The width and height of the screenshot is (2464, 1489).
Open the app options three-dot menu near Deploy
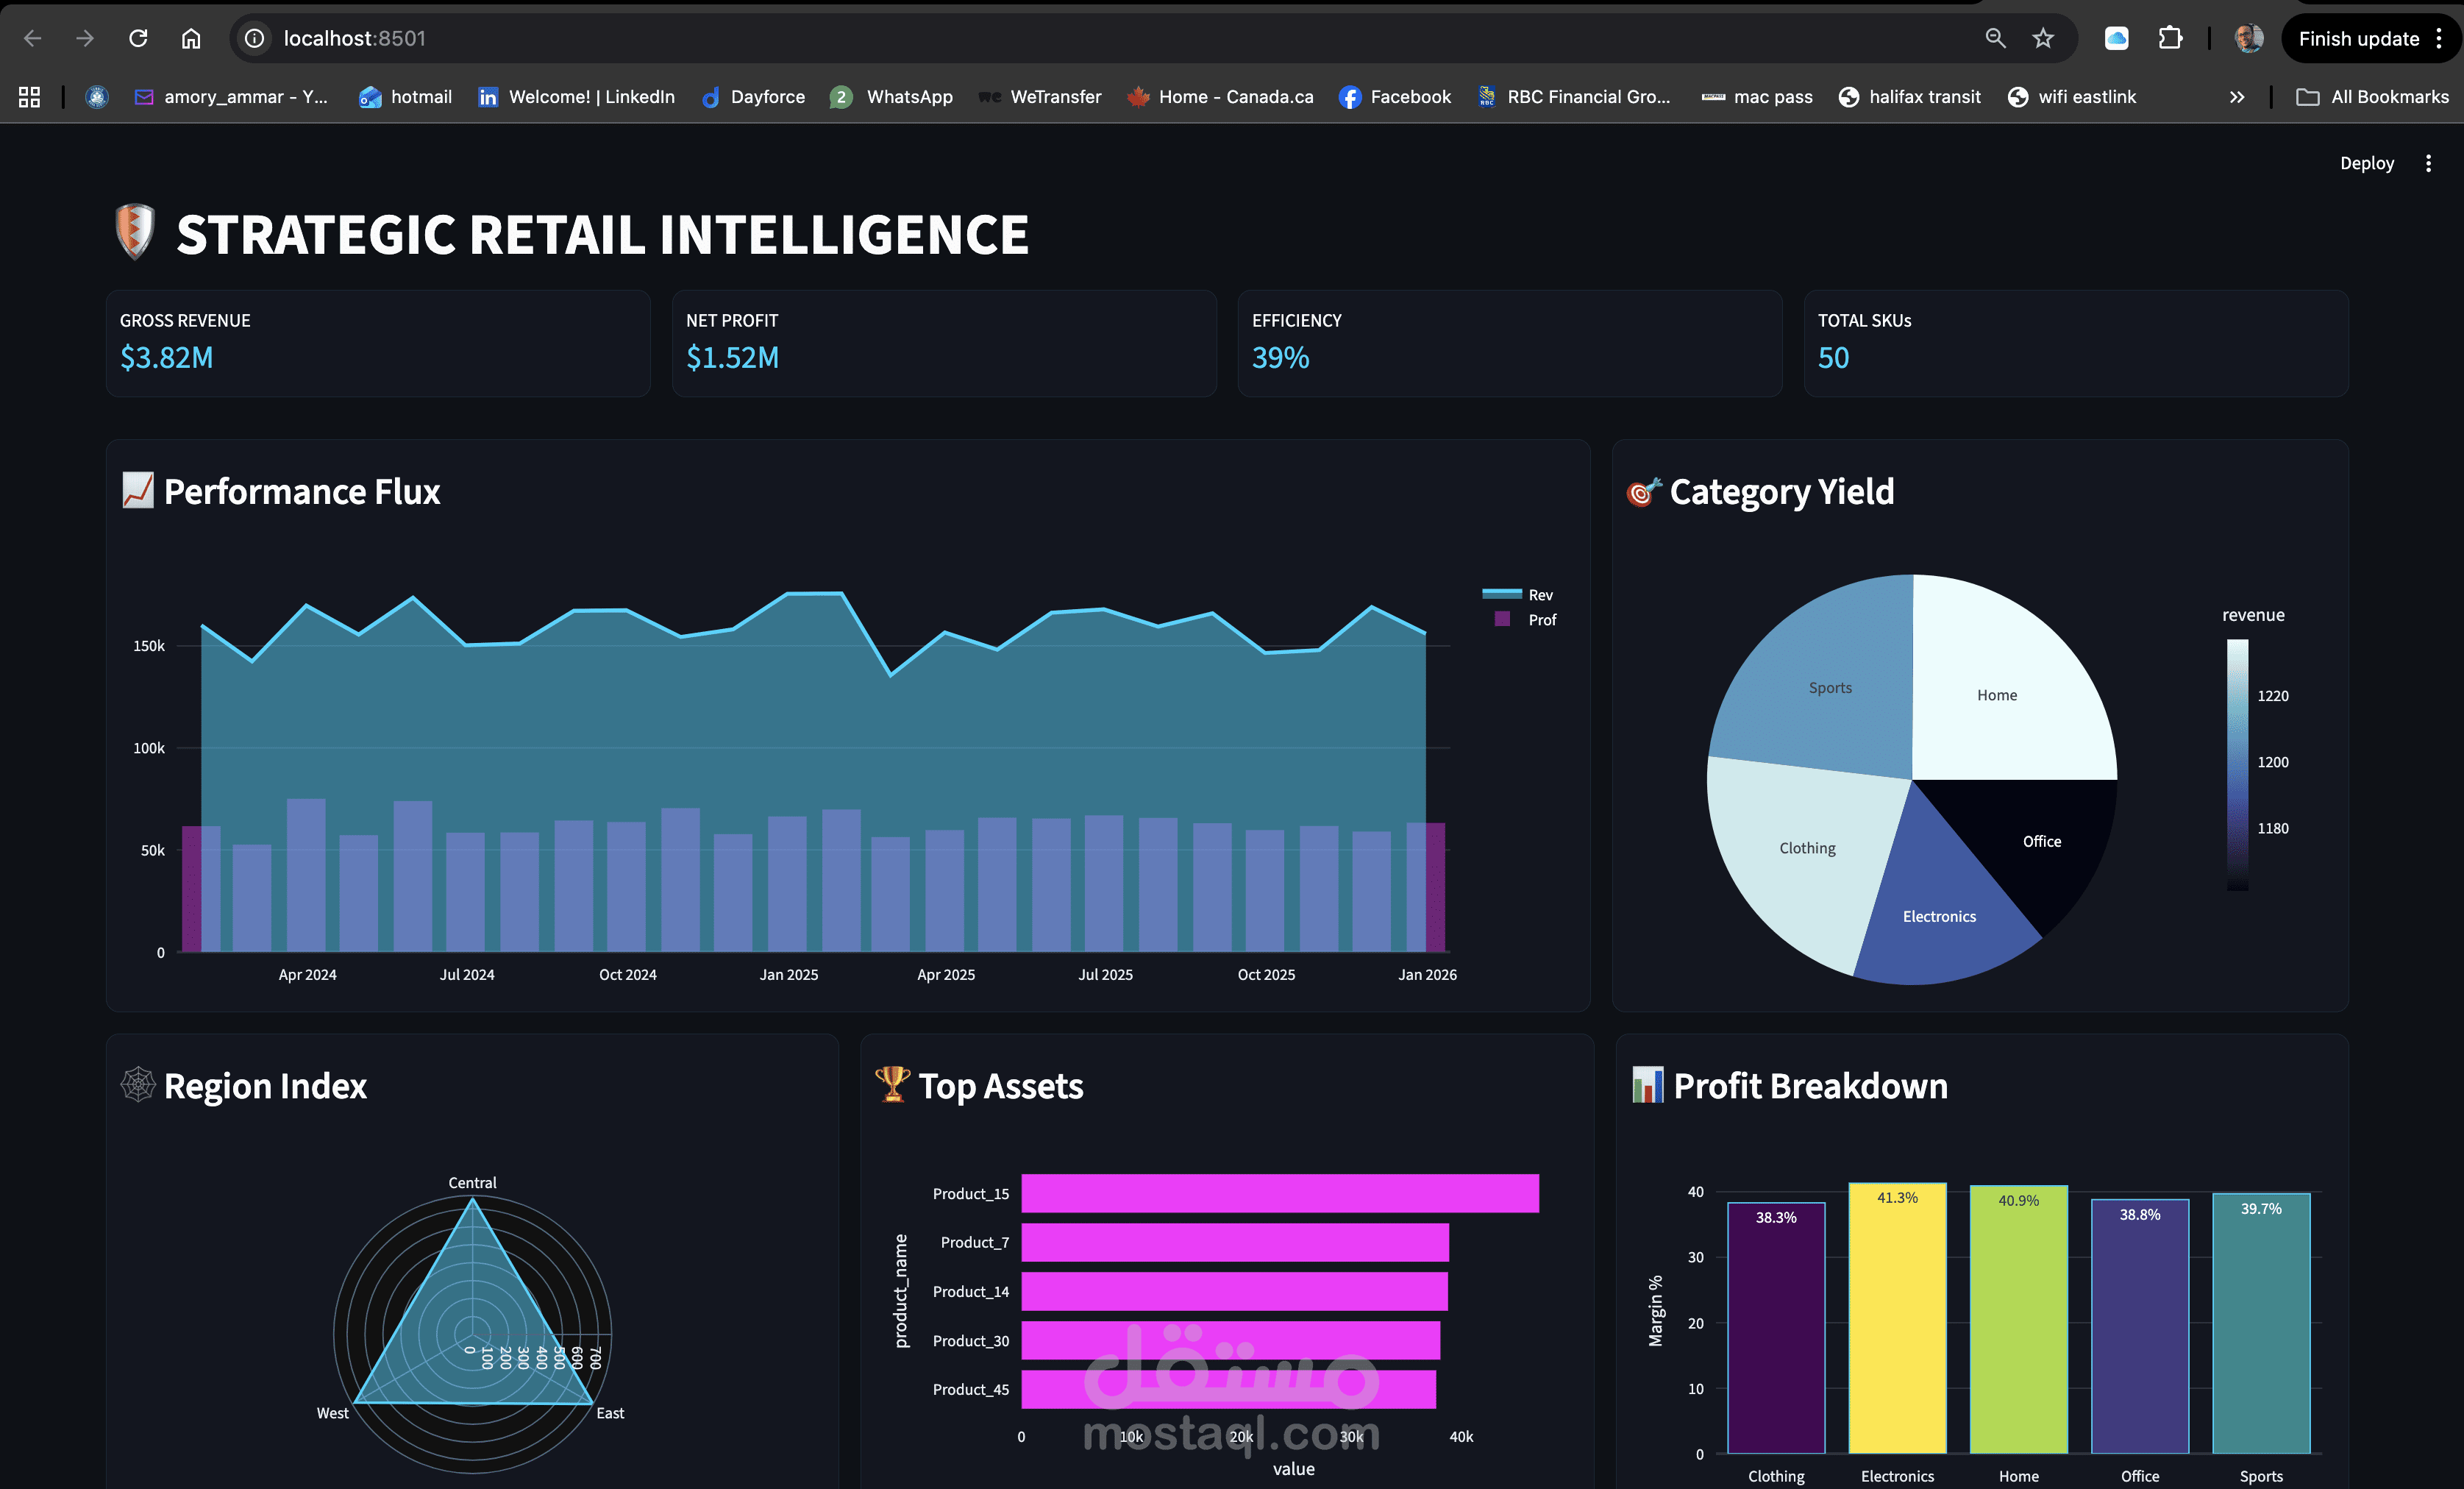click(2428, 162)
